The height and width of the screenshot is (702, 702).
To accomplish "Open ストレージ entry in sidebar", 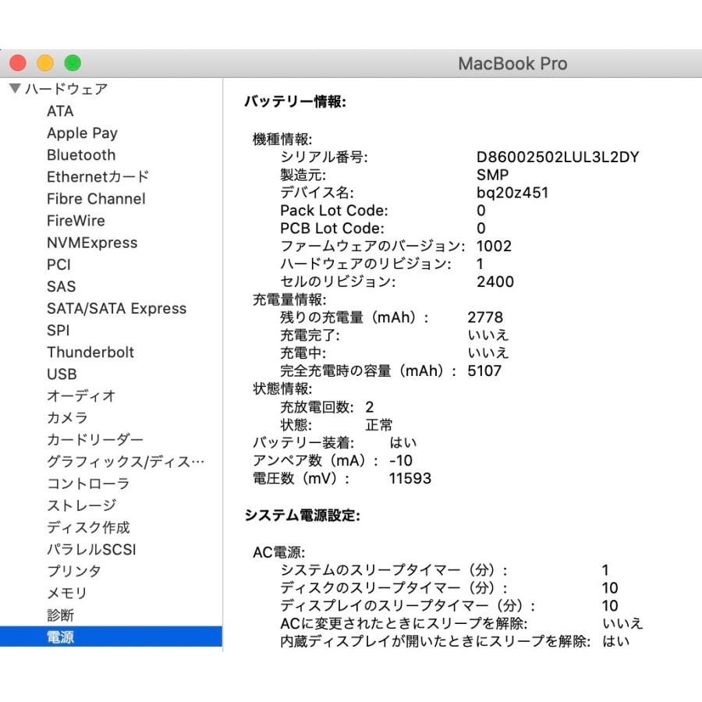I will tap(81, 506).
